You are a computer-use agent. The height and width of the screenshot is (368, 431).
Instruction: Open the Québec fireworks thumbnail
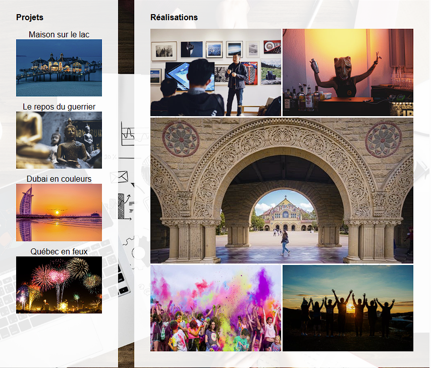click(59, 284)
